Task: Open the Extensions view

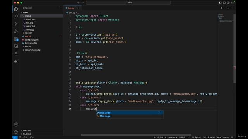Action: pyautogui.click(x=16, y=39)
